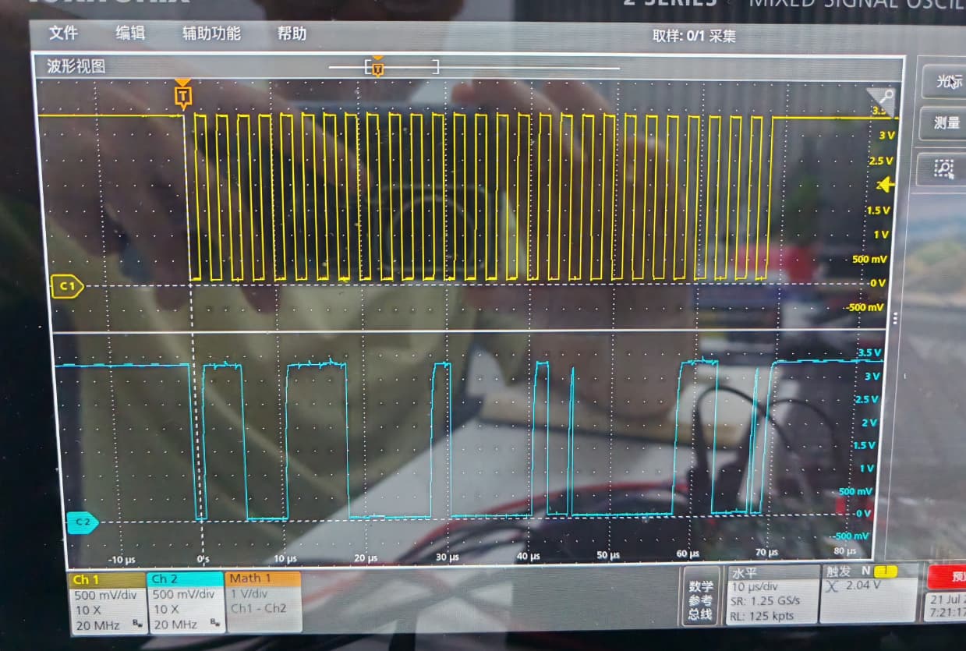This screenshot has height=651, width=966.
Task: Open the 帮助 menu
Action: (x=292, y=34)
